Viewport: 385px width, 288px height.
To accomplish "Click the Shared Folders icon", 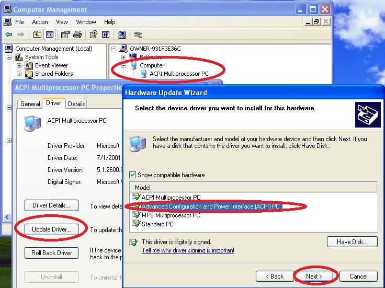I will pyautogui.click(x=29, y=74).
